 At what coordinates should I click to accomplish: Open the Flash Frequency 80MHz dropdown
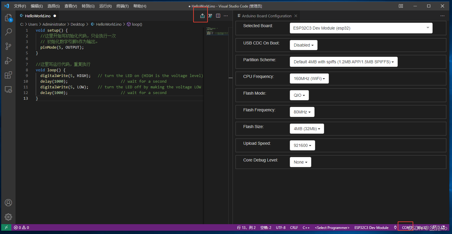[x=302, y=112]
